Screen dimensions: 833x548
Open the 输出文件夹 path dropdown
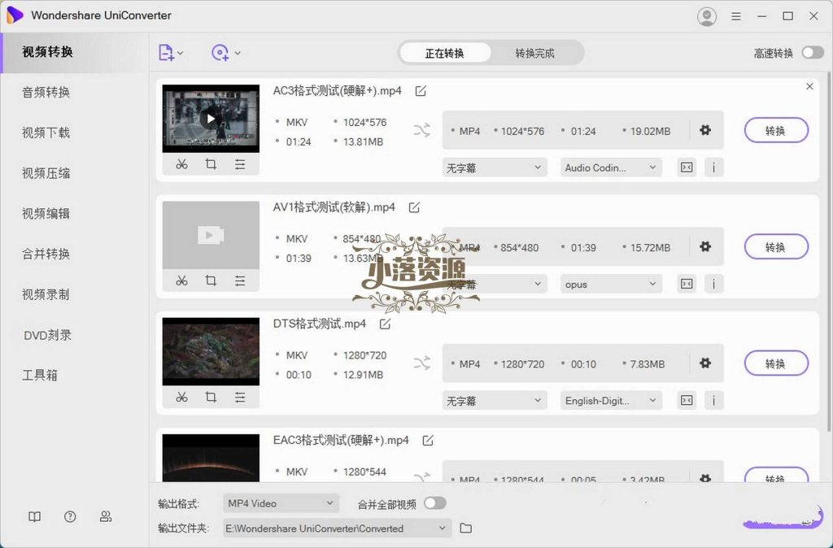(337, 528)
